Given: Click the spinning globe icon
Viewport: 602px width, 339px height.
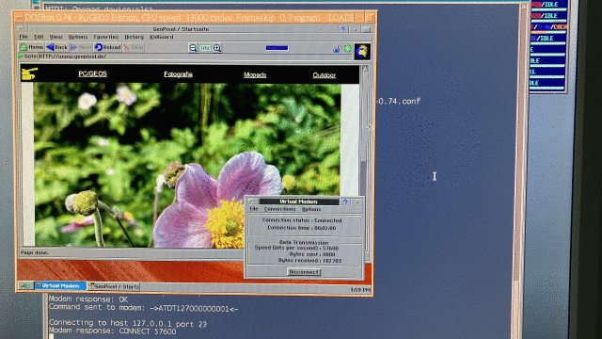Looking at the screenshot, I should [362, 52].
